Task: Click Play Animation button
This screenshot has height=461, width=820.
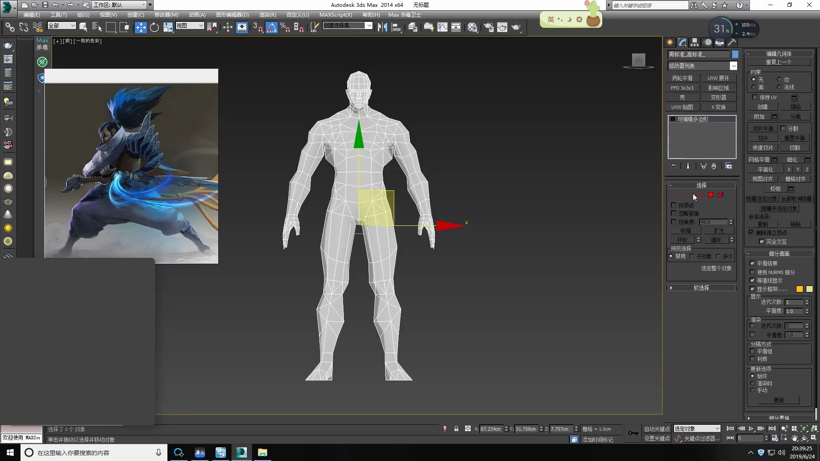Action: 751,429
